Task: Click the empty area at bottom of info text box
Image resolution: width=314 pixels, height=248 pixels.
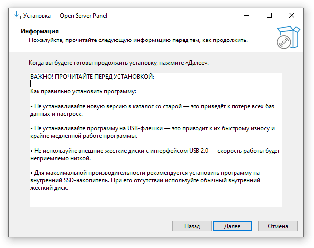Action: (156, 199)
